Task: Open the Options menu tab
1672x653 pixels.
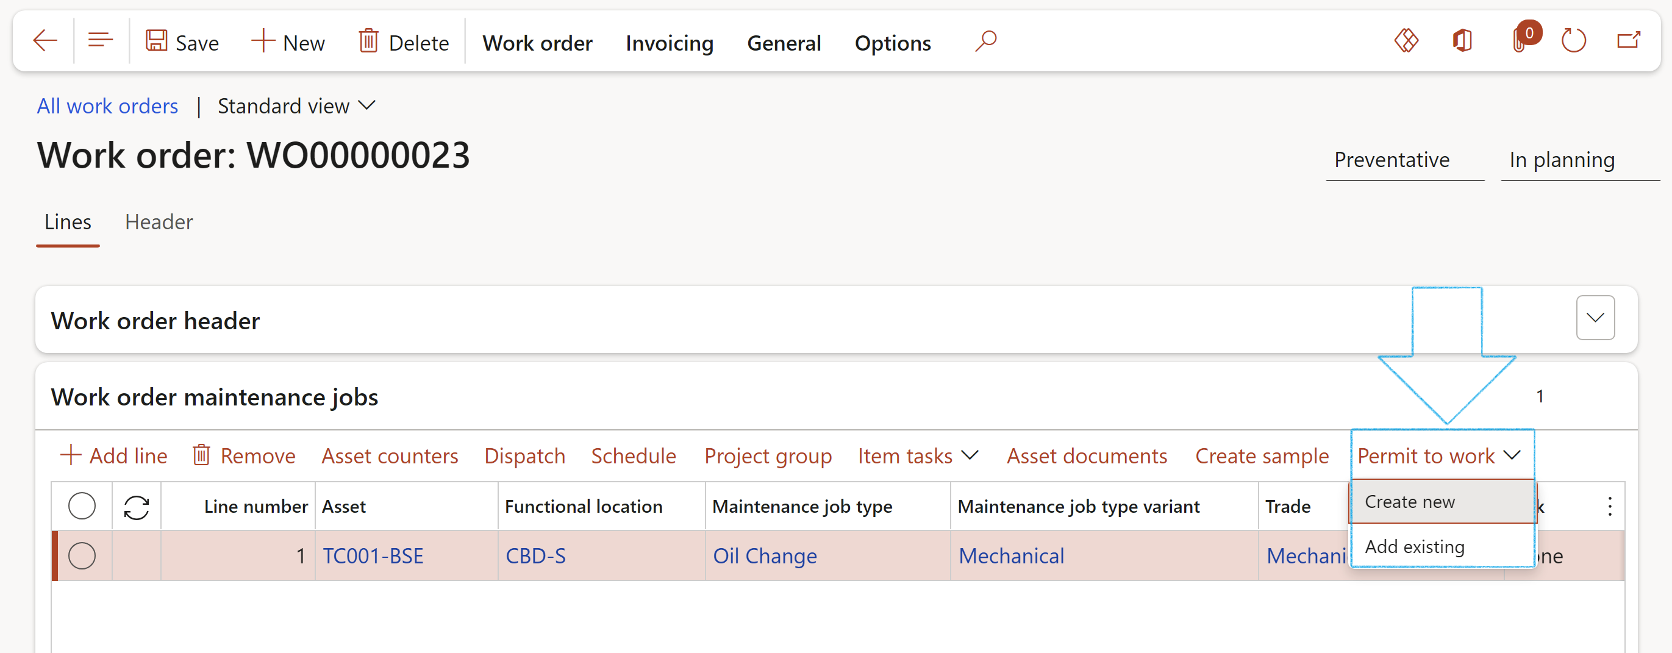Action: pyautogui.click(x=893, y=43)
